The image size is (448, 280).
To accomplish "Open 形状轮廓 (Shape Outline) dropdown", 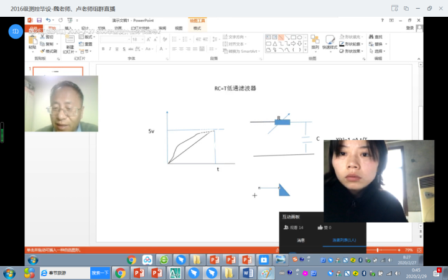I will (352, 44).
